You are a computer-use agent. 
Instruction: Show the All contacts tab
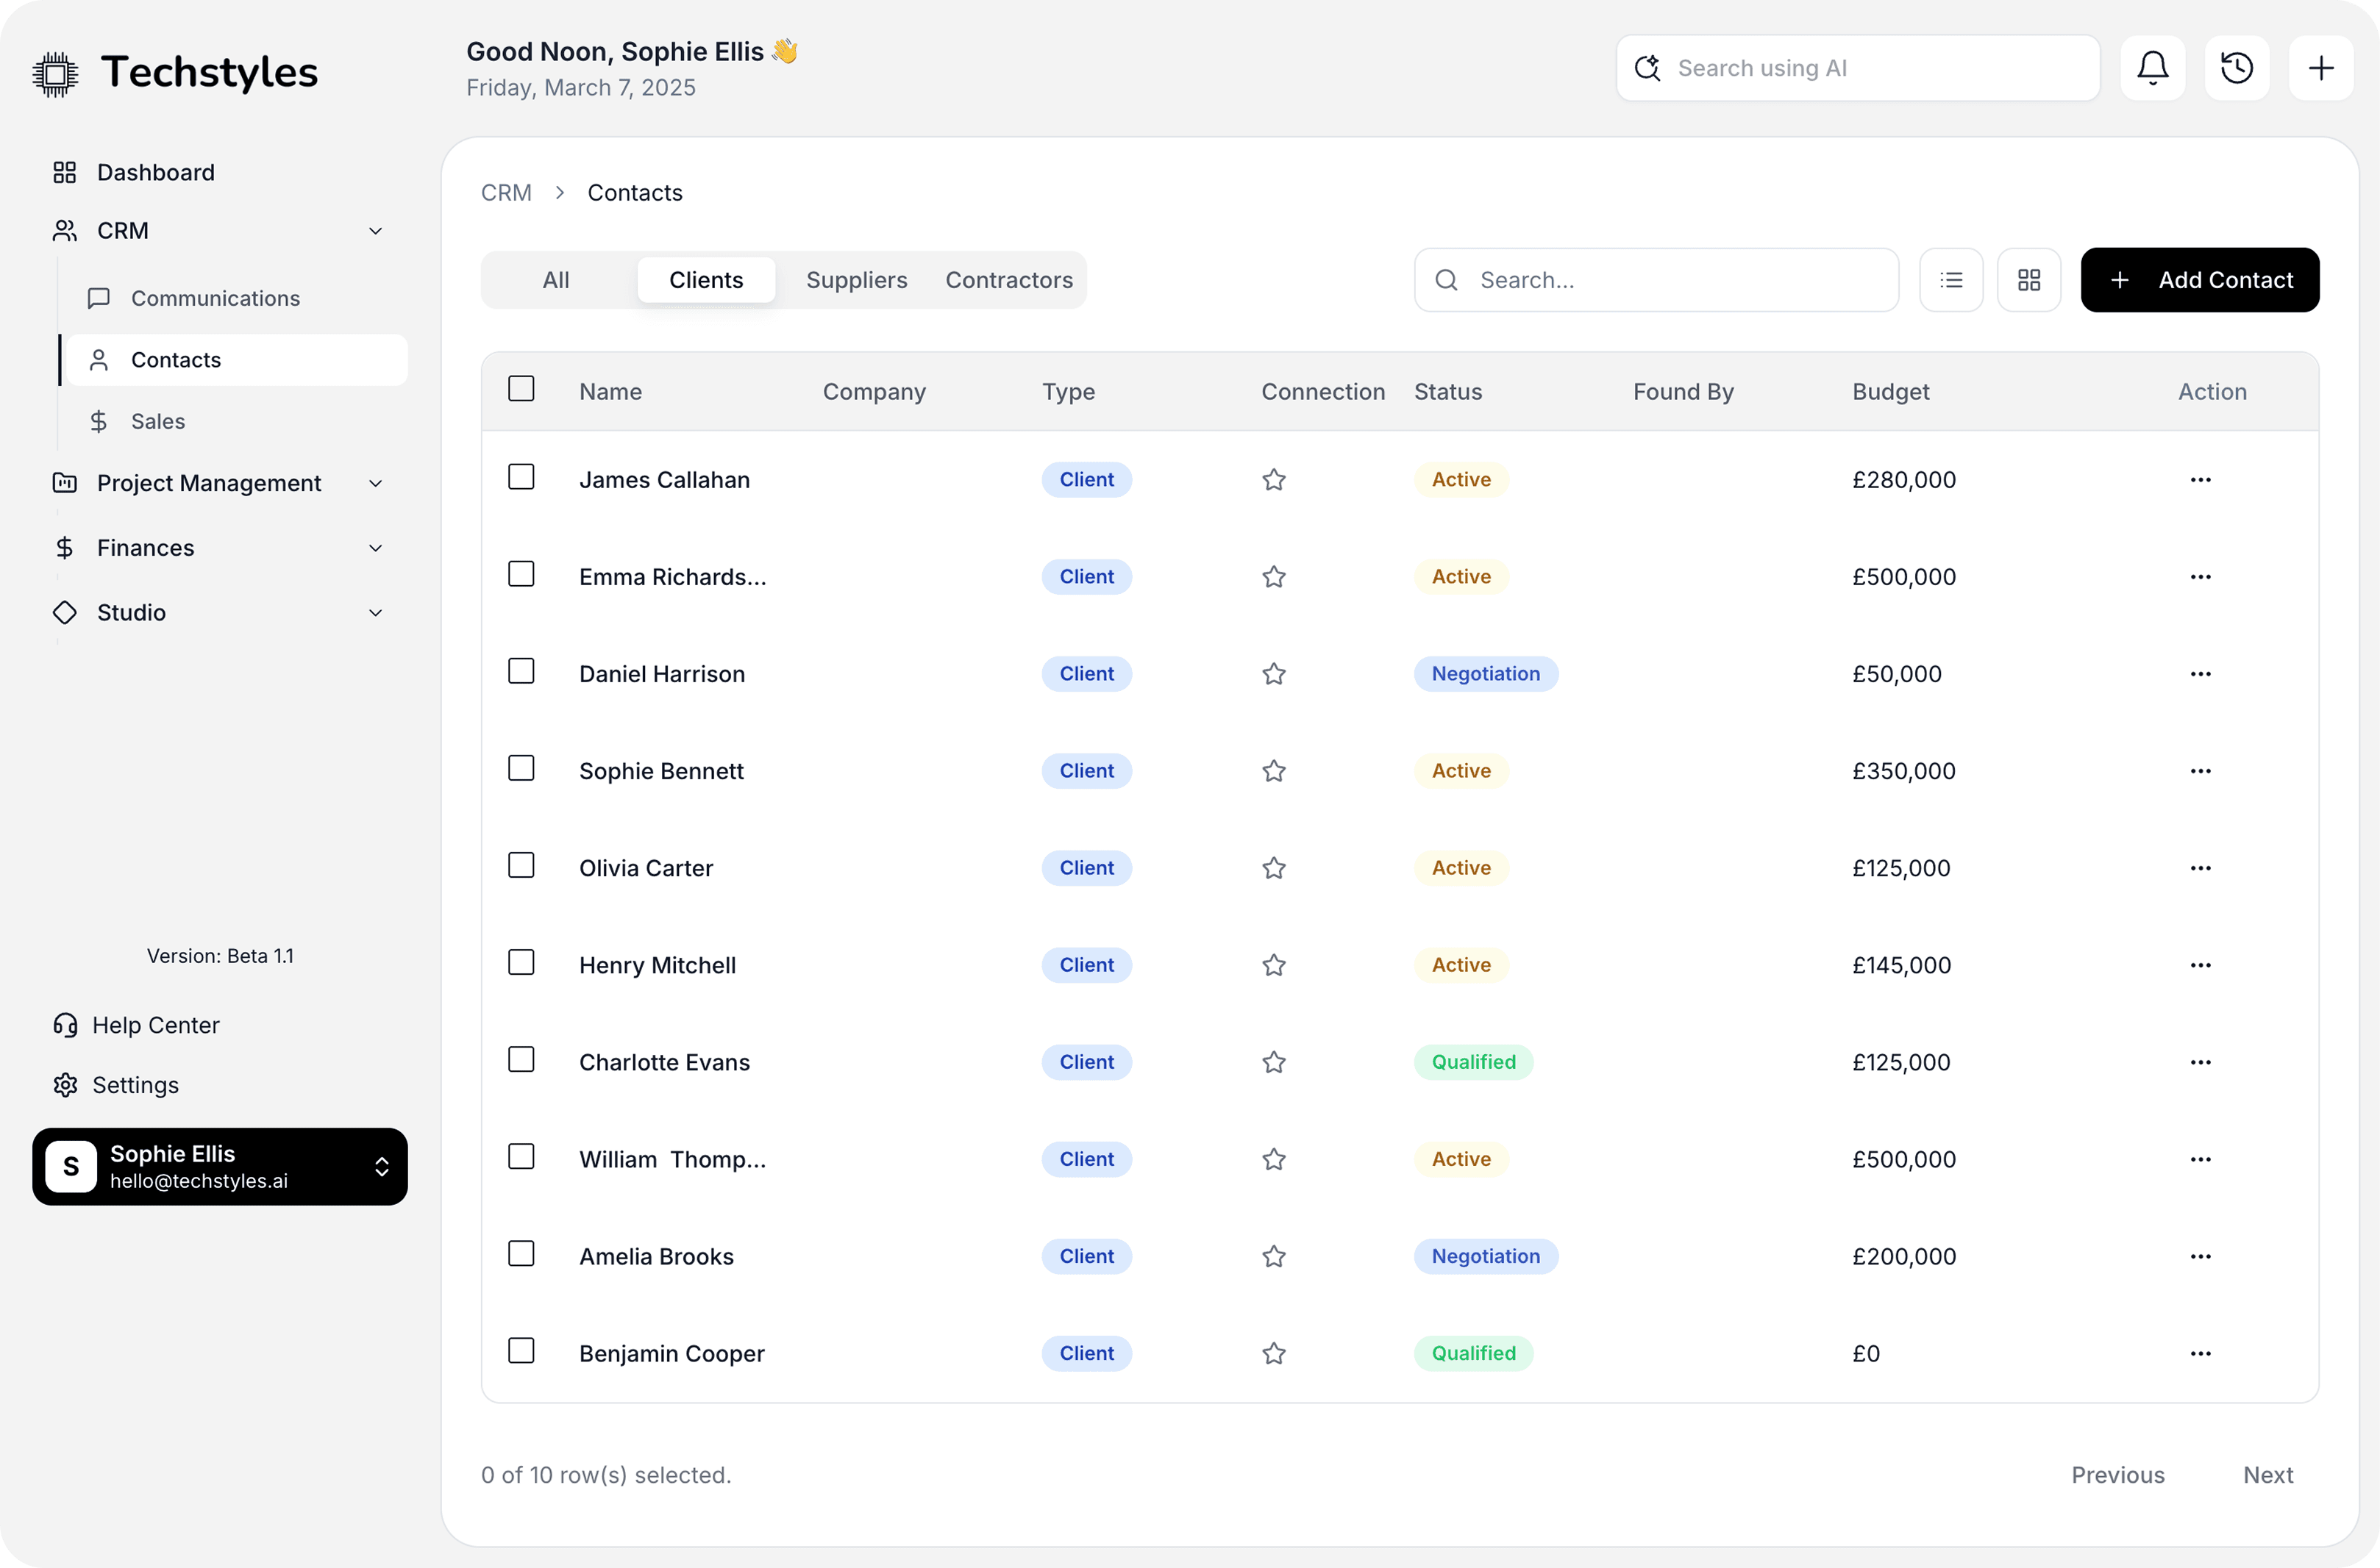[556, 280]
